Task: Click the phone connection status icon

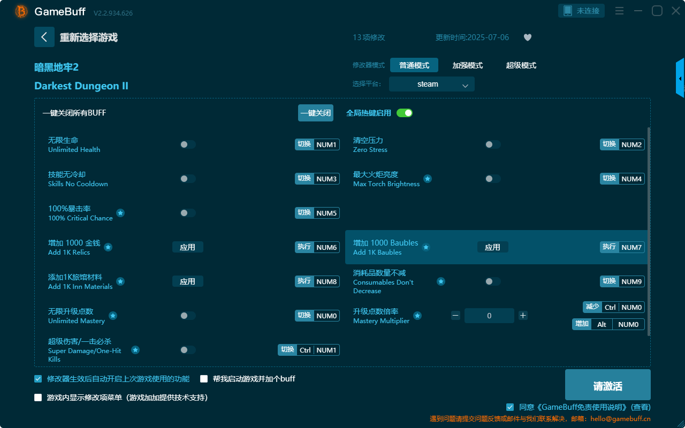Action: [567, 11]
